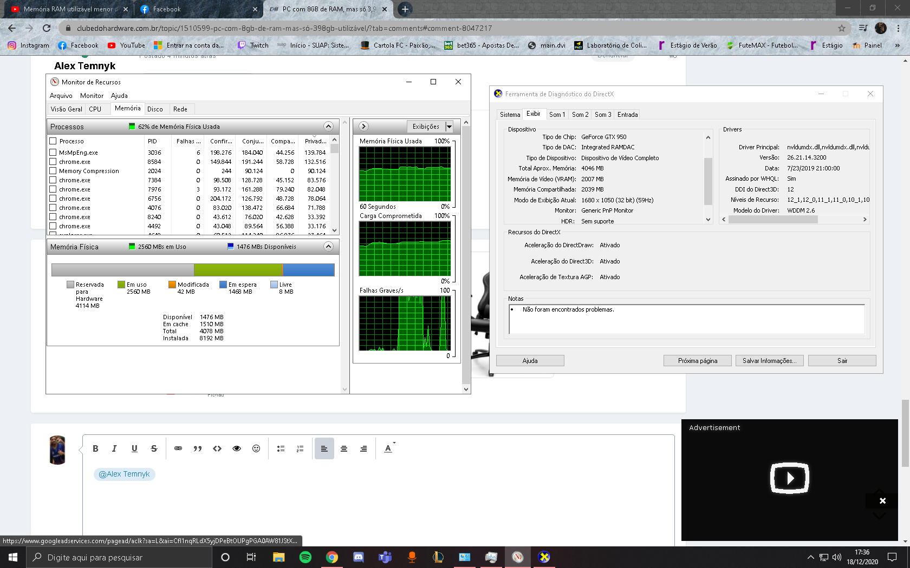The width and height of the screenshot is (910, 568).
Task: Show hidden system tray icons
Action: click(810, 557)
